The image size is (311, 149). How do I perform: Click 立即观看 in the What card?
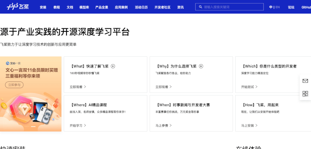(x=76, y=87)
